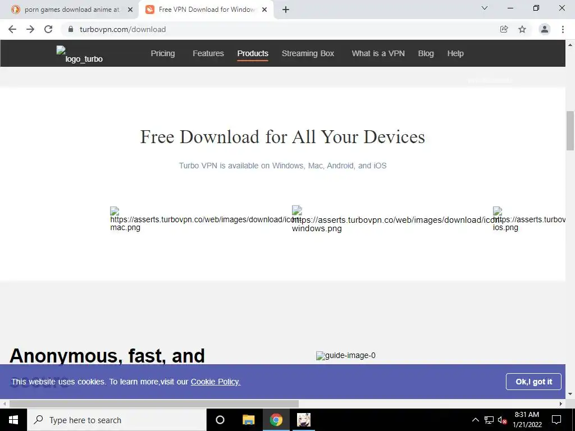View site lock security info
Viewport: 575px width, 431px height.
click(71, 29)
